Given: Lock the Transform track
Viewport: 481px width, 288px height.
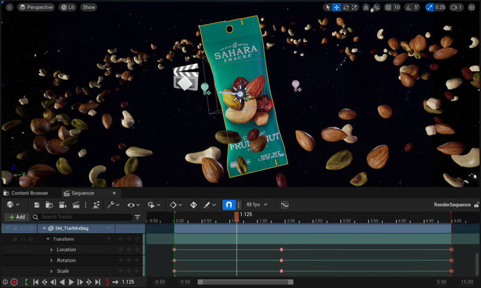Looking at the screenshot, I should 15,239.
